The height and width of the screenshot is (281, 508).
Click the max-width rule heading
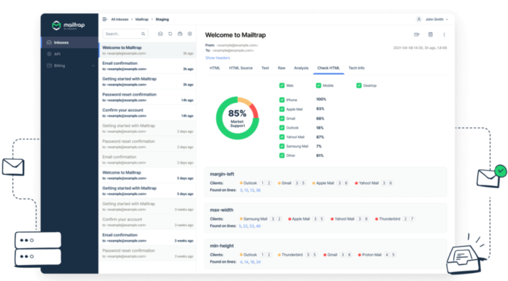click(x=222, y=210)
